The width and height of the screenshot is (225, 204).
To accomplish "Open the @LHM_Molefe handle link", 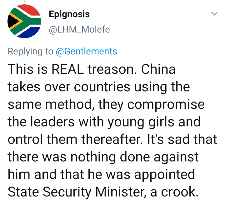I will point(79,30).
